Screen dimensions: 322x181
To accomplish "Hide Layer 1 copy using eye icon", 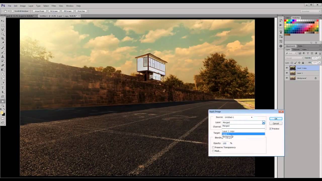I will click(x=287, y=68).
